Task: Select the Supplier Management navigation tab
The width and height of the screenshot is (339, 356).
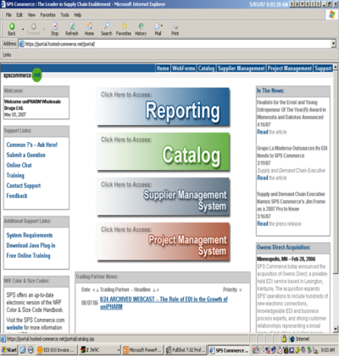Action: coord(241,68)
